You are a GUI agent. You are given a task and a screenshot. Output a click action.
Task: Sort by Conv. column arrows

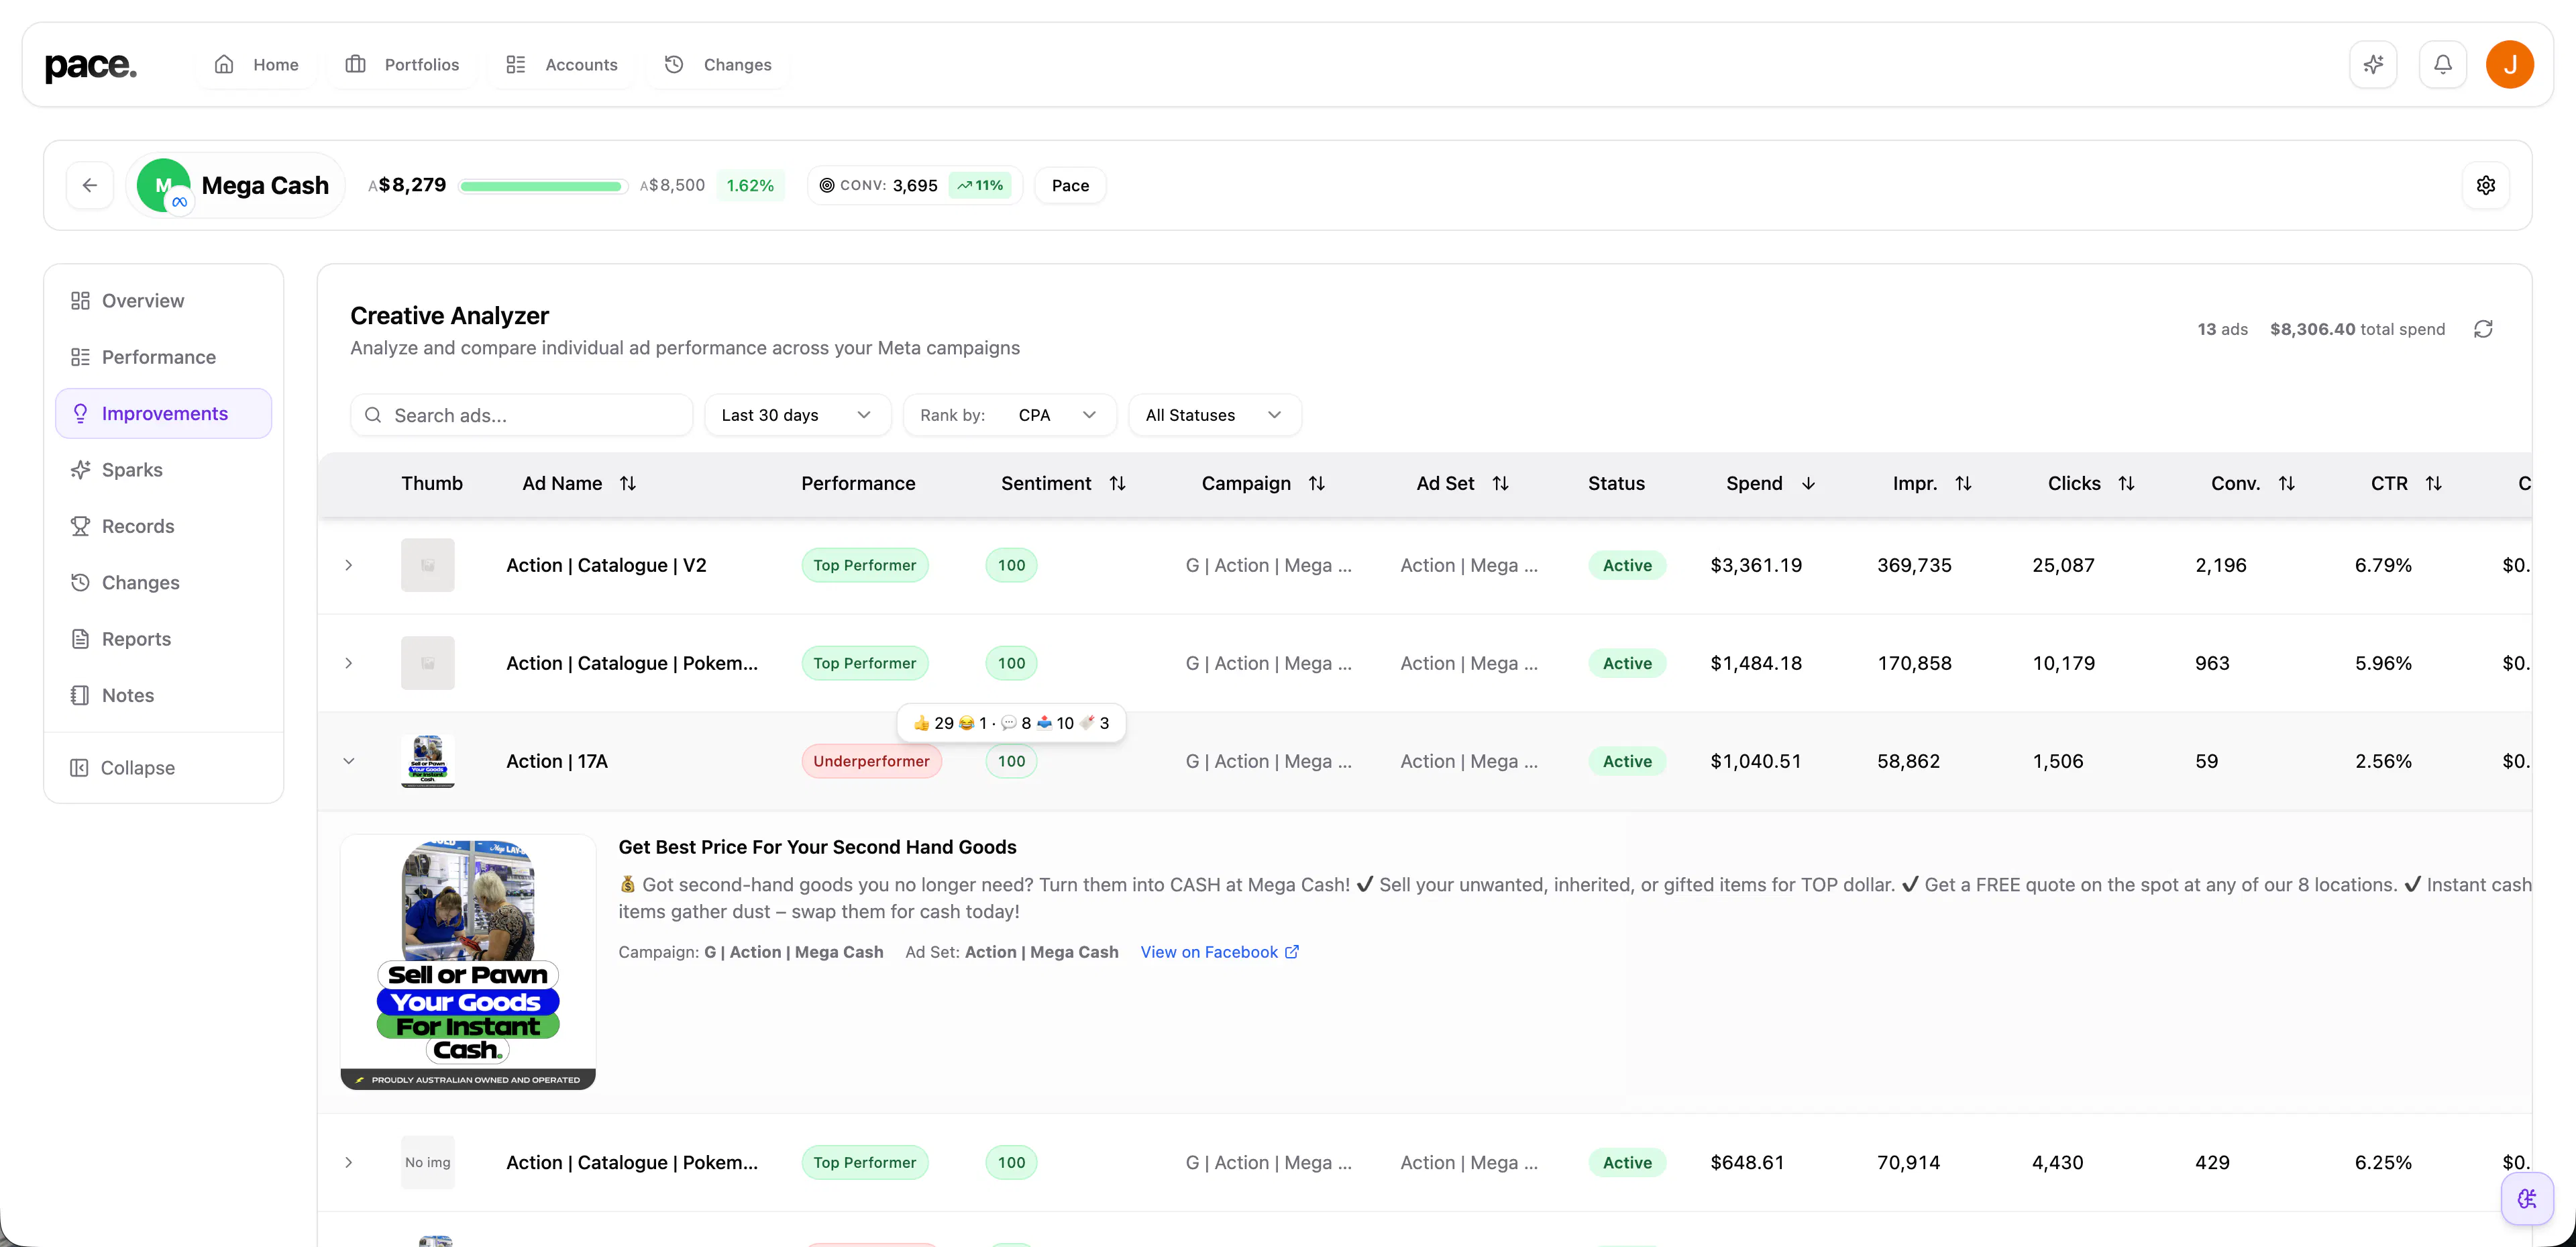[x=2287, y=483]
